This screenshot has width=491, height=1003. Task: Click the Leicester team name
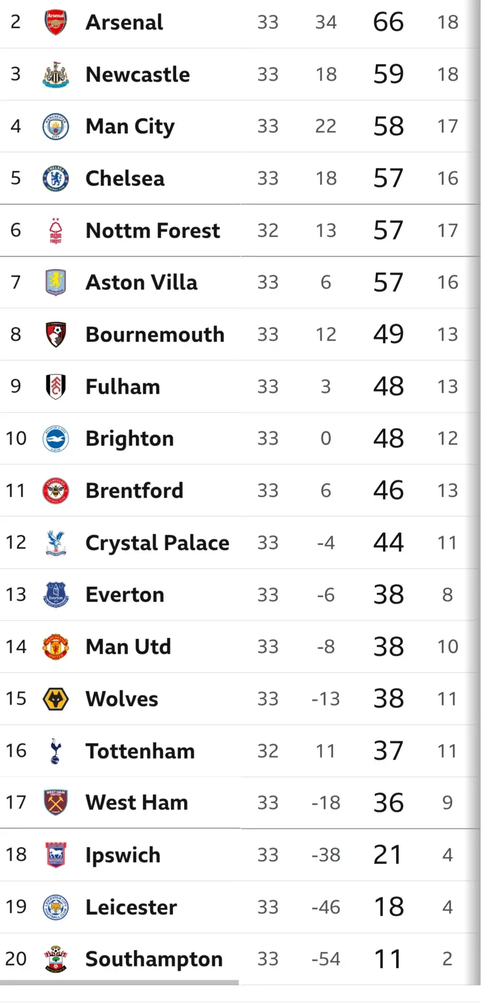131,907
